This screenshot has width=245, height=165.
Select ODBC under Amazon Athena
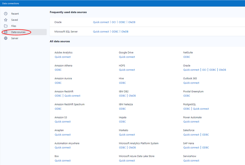click(58, 70)
